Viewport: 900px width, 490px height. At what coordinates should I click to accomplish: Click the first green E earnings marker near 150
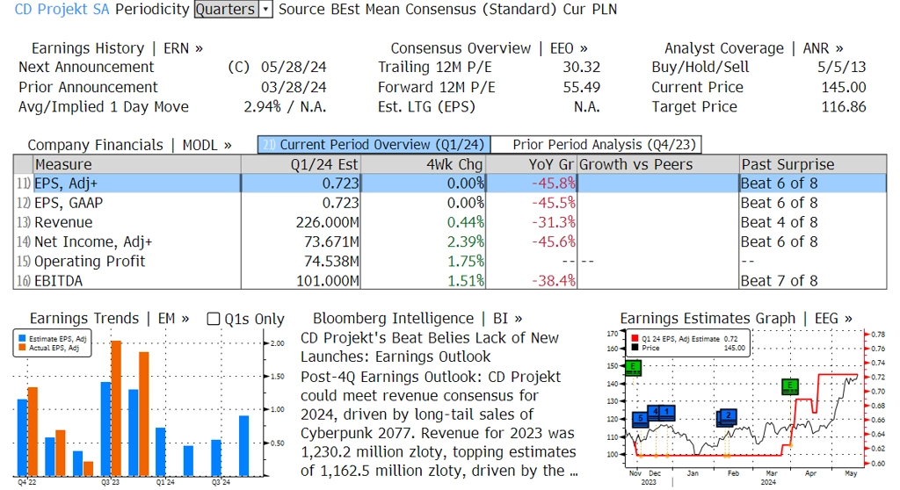pos(633,368)
